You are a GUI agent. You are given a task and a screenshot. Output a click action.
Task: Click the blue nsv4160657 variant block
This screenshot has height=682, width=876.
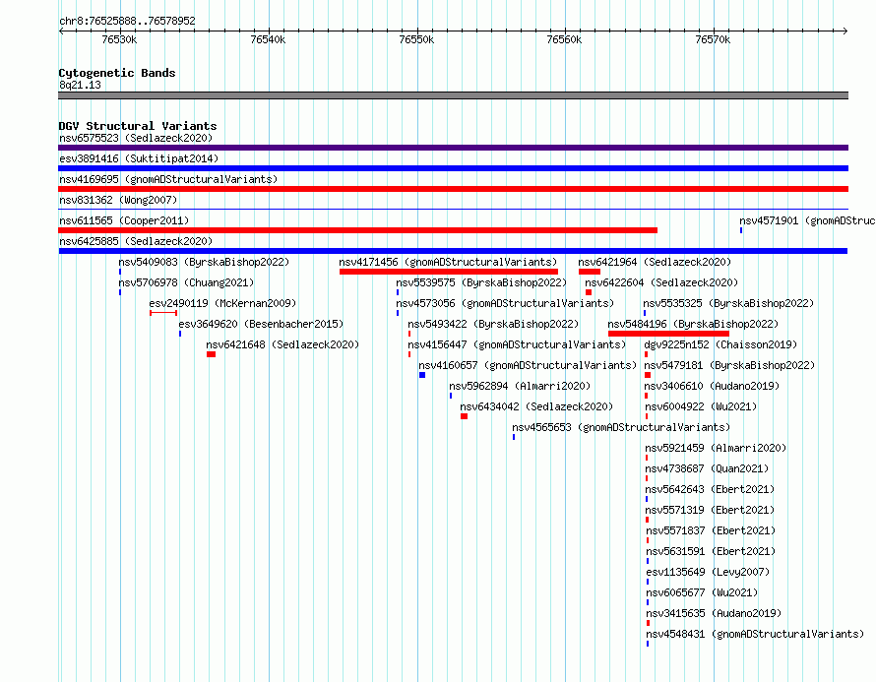coord(422,375)
